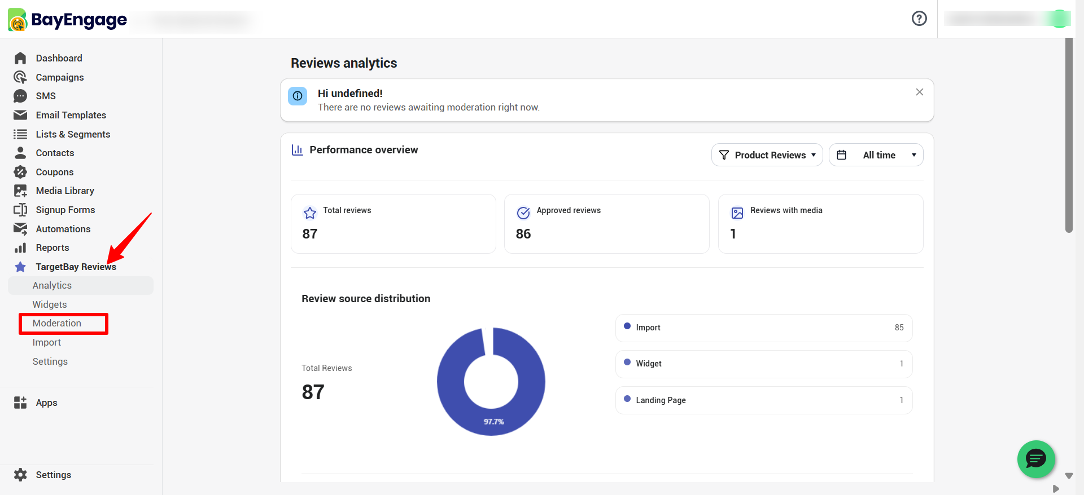Open the Product Reviews filter dropdown
Screen dimensions: 1084x495
(767, 155)
